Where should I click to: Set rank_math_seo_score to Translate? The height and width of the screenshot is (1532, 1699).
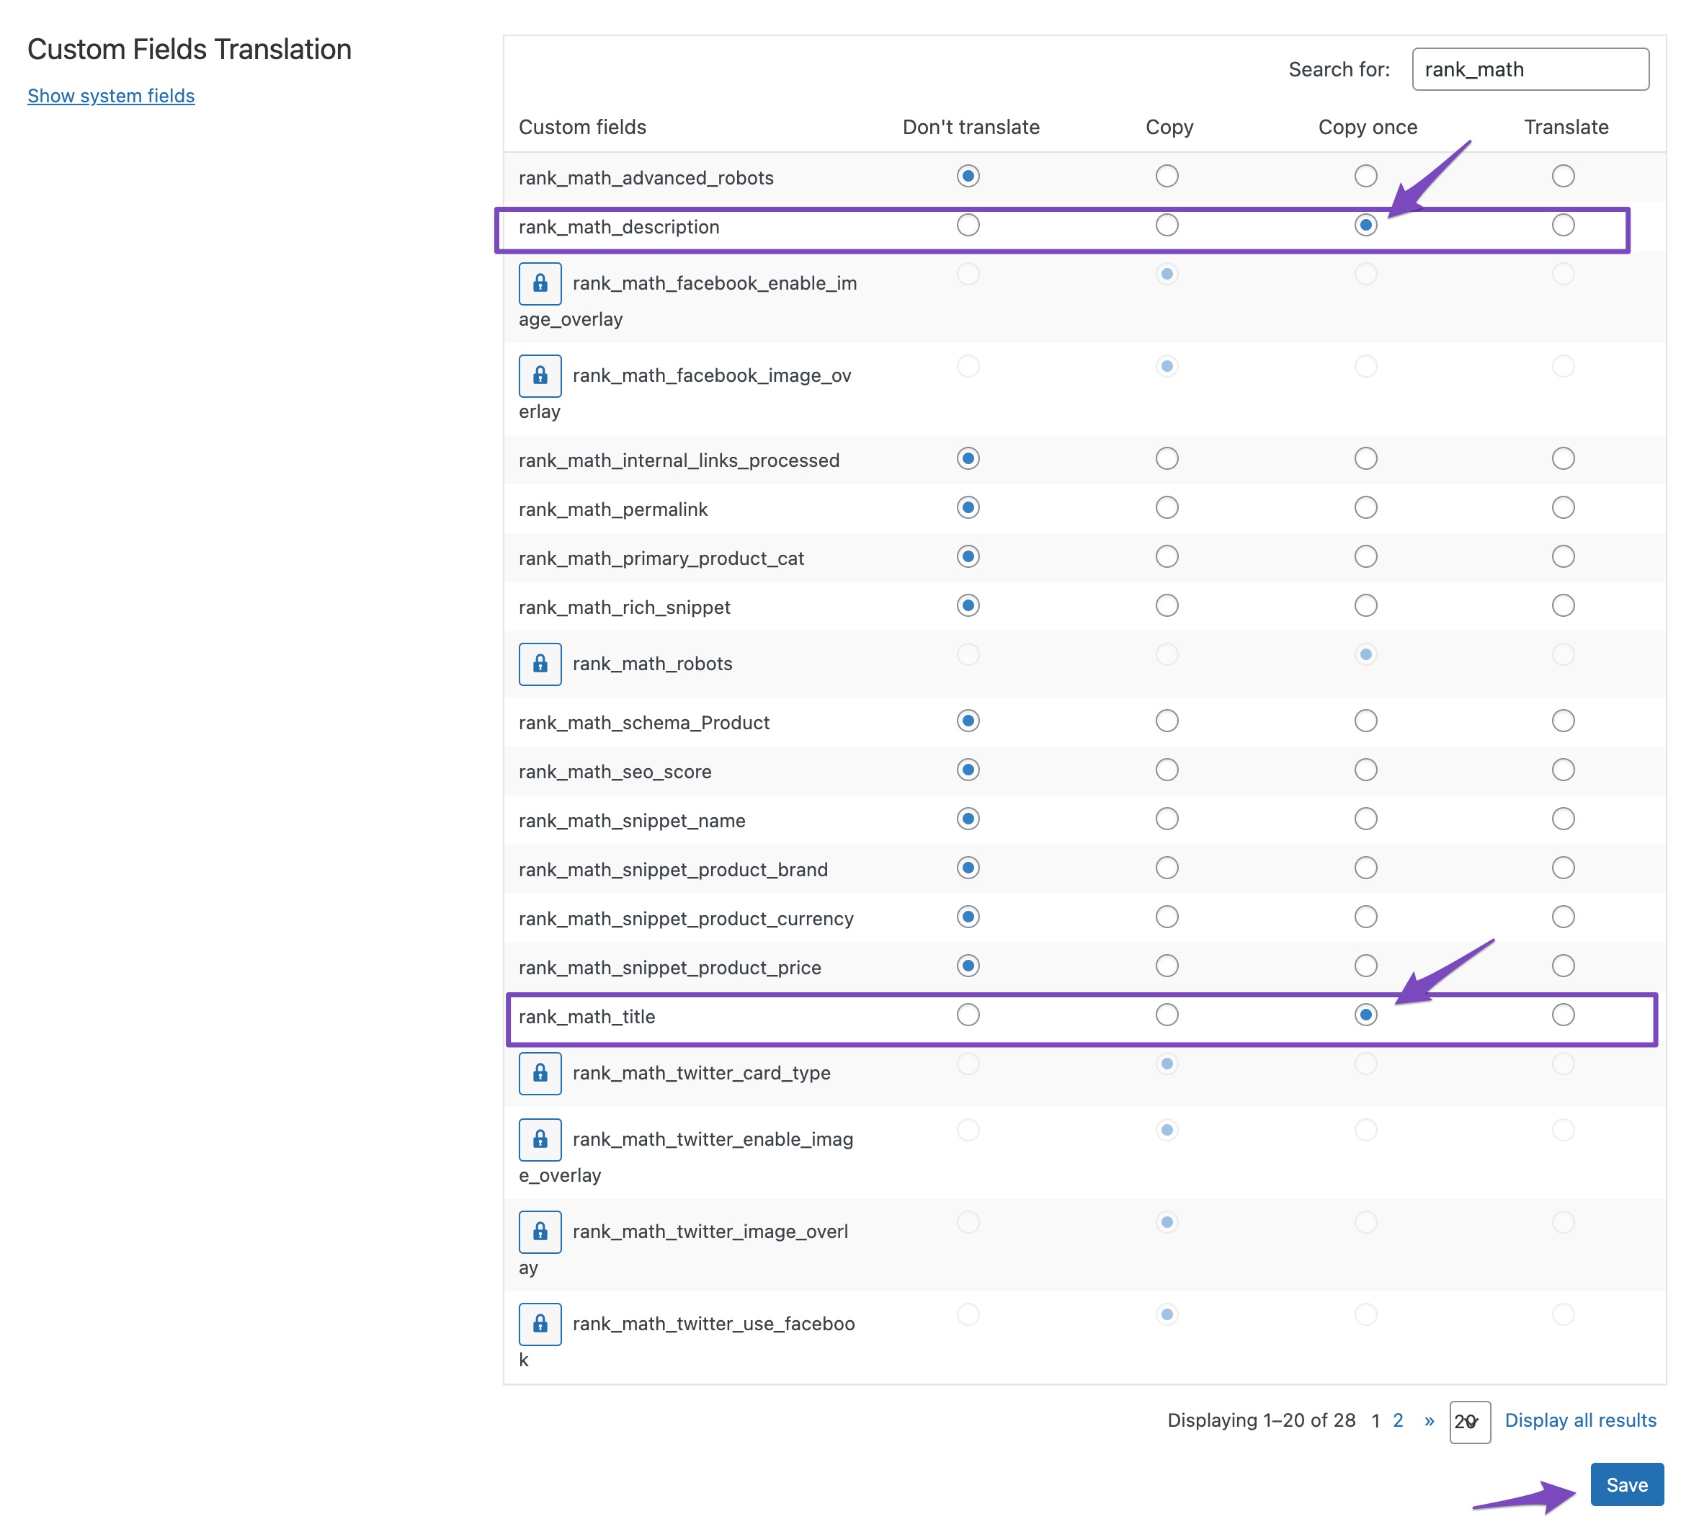(x=1563, y=770)
